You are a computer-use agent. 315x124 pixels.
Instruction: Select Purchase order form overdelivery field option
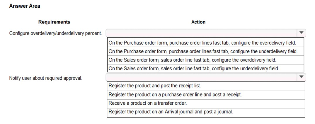(205, 43)
